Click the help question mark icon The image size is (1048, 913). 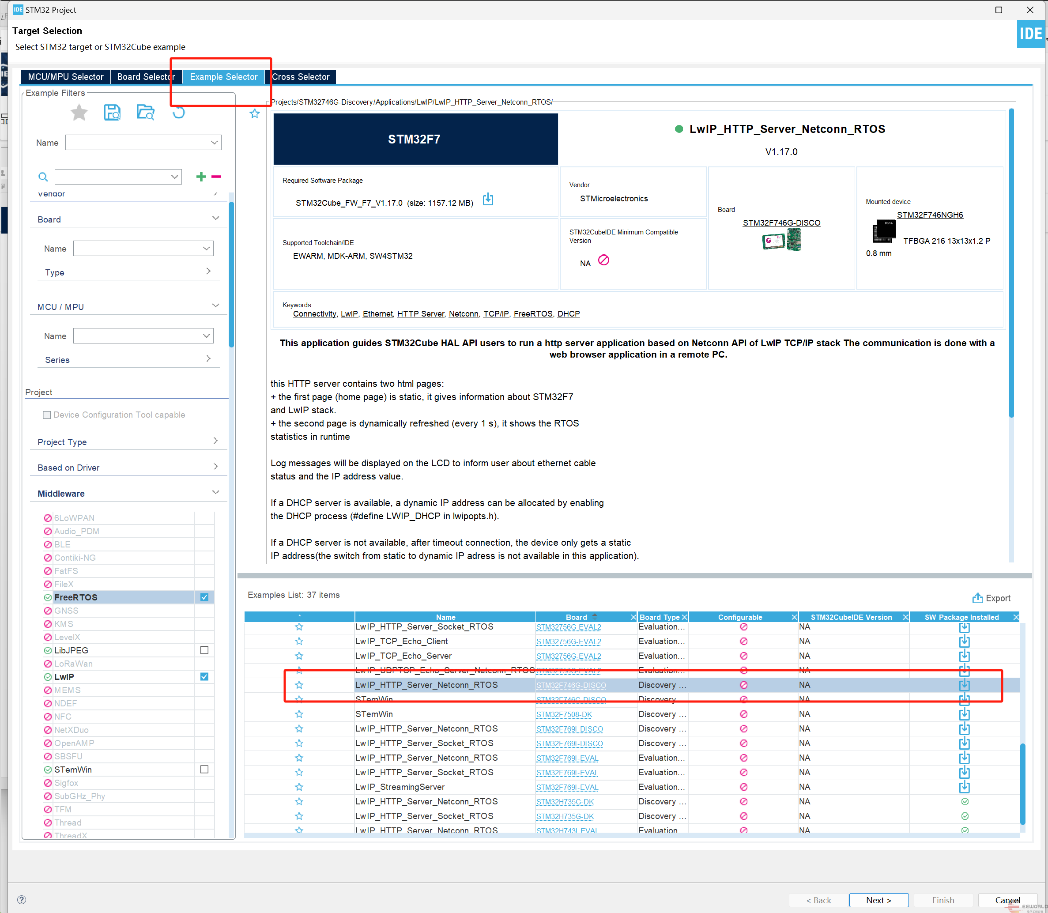tap(21, 900)
